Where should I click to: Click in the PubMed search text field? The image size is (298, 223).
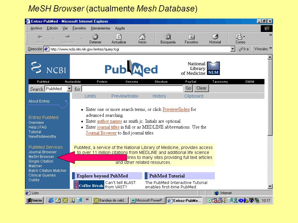point(132,89)
